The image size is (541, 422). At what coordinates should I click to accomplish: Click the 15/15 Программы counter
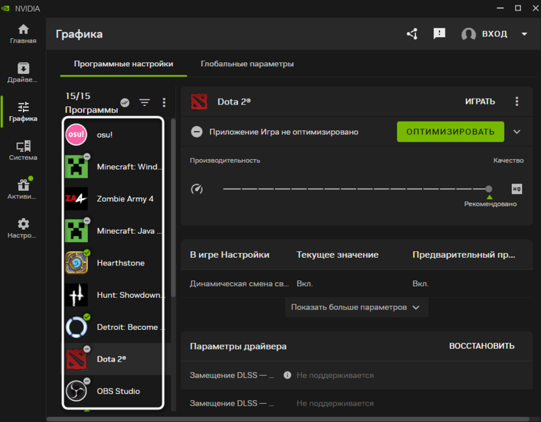(92, 103)
